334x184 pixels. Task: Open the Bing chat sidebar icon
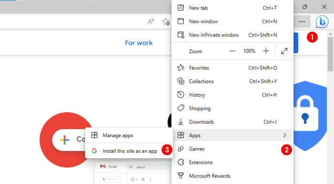(322, 22)
